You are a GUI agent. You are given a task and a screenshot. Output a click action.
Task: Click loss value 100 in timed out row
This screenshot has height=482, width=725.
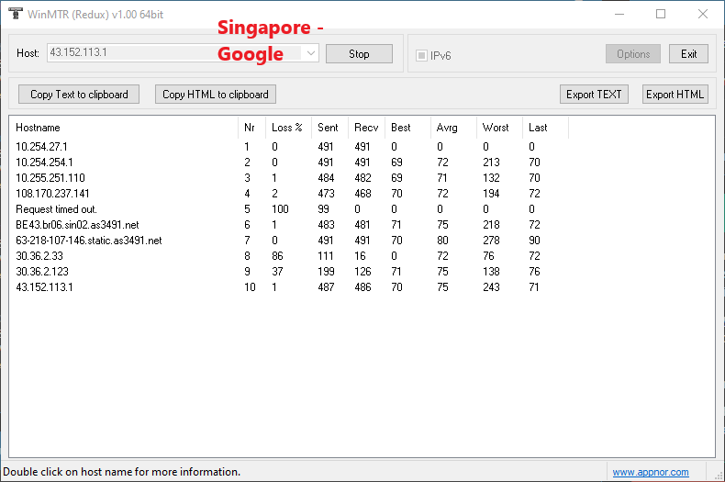pyautogui.click(x=280, y=209)
